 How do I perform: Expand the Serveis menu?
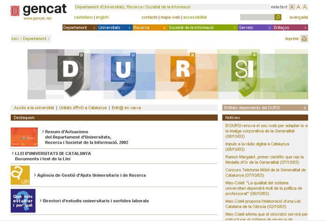255,28
